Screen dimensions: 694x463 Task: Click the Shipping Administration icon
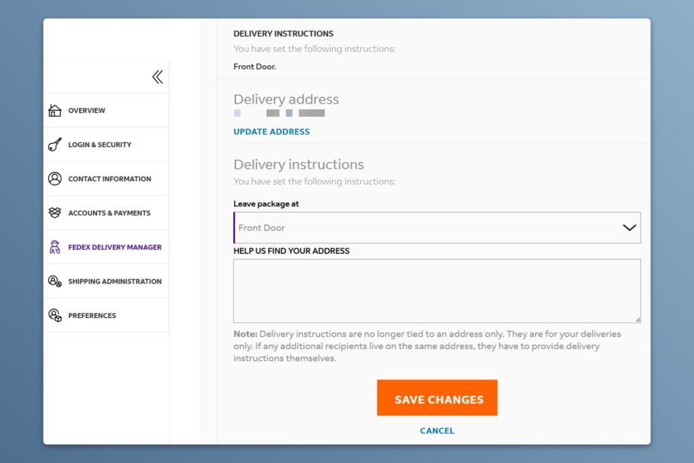(55, 281)
